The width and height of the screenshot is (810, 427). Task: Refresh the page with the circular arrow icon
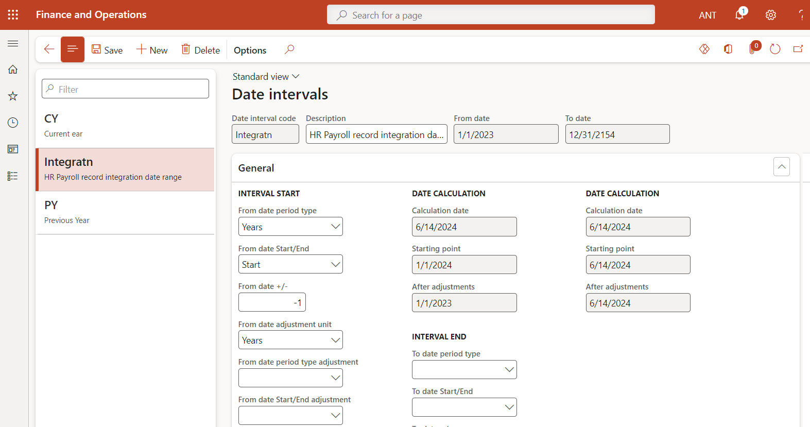(775, 49)
